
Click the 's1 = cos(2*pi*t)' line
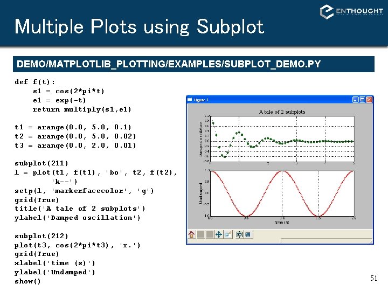click(x=68, y=91)
